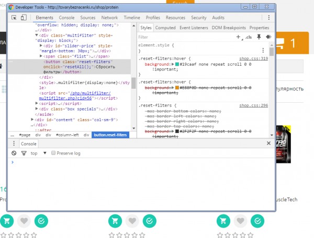Compare middle product check icon
314x238 pixels.
150,221
